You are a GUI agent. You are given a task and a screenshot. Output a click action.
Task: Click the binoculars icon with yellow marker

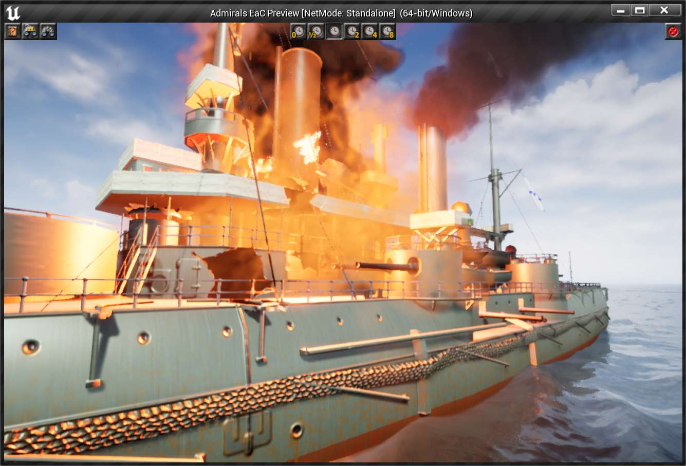coord(30,31)
